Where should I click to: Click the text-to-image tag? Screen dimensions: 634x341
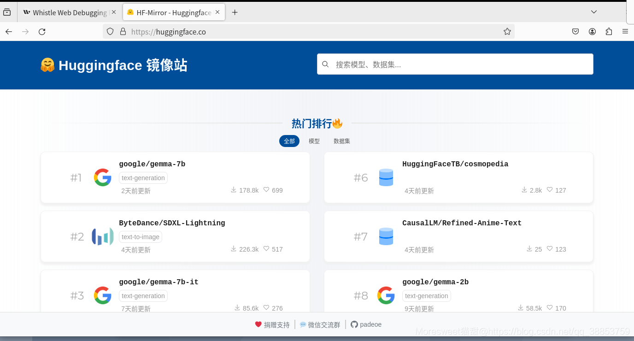click(x=141, y=237)
